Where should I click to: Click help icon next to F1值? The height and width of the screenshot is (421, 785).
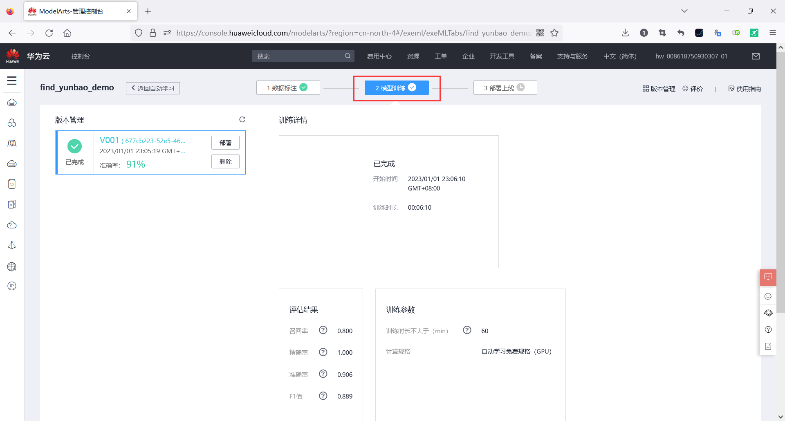click(323, 396)
